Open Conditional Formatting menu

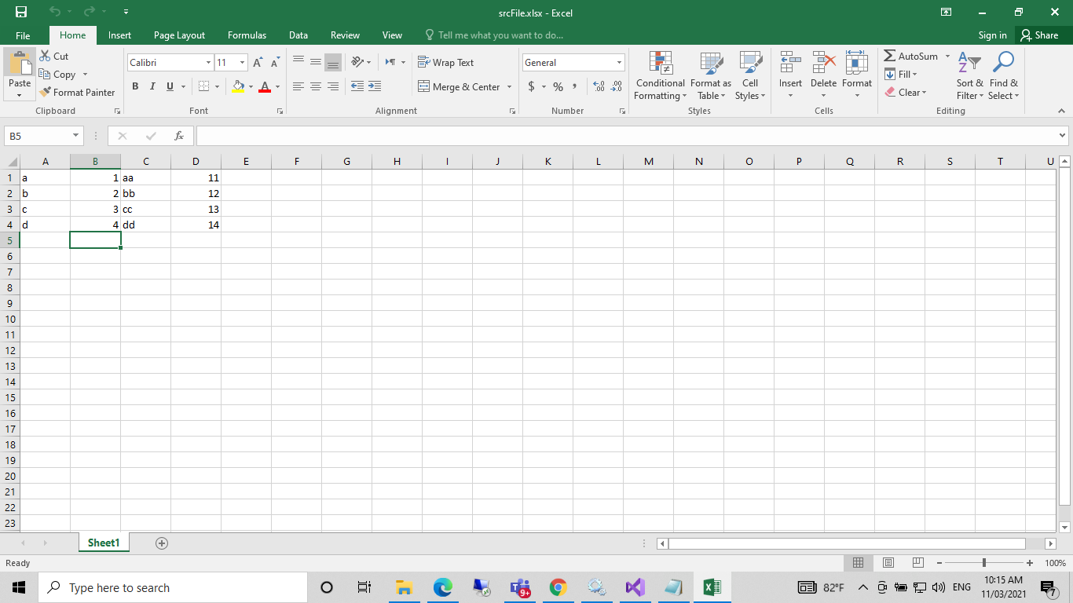pyautogui.click(x=660, y=76)
